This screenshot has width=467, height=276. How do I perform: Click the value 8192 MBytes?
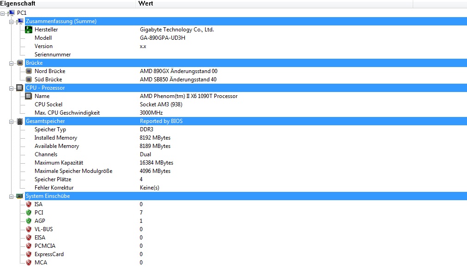coord(155,138)
